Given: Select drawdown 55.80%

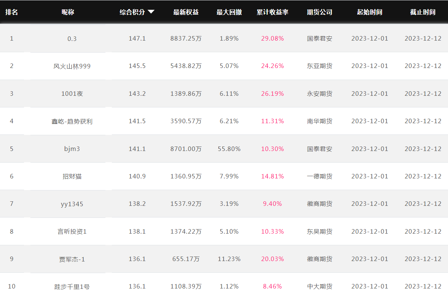Looking at the screenshot, I should click(229, 149).
